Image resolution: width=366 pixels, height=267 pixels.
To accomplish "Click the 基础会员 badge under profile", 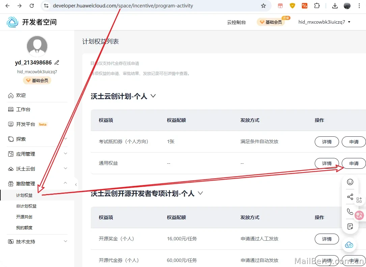I will pos(37,80).
